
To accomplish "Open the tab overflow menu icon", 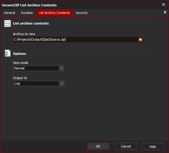I will [x=165, y=12].
